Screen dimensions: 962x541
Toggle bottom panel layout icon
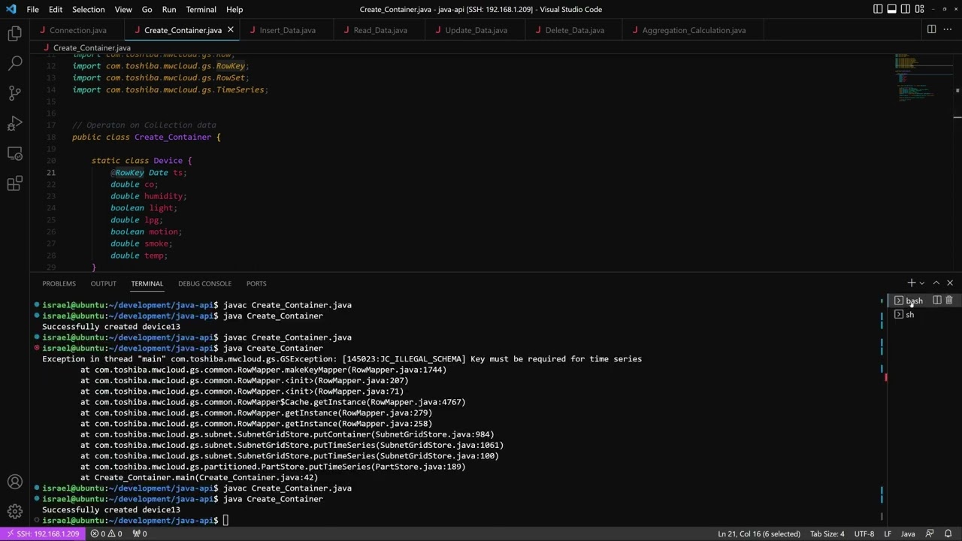(x=891, y=9)
